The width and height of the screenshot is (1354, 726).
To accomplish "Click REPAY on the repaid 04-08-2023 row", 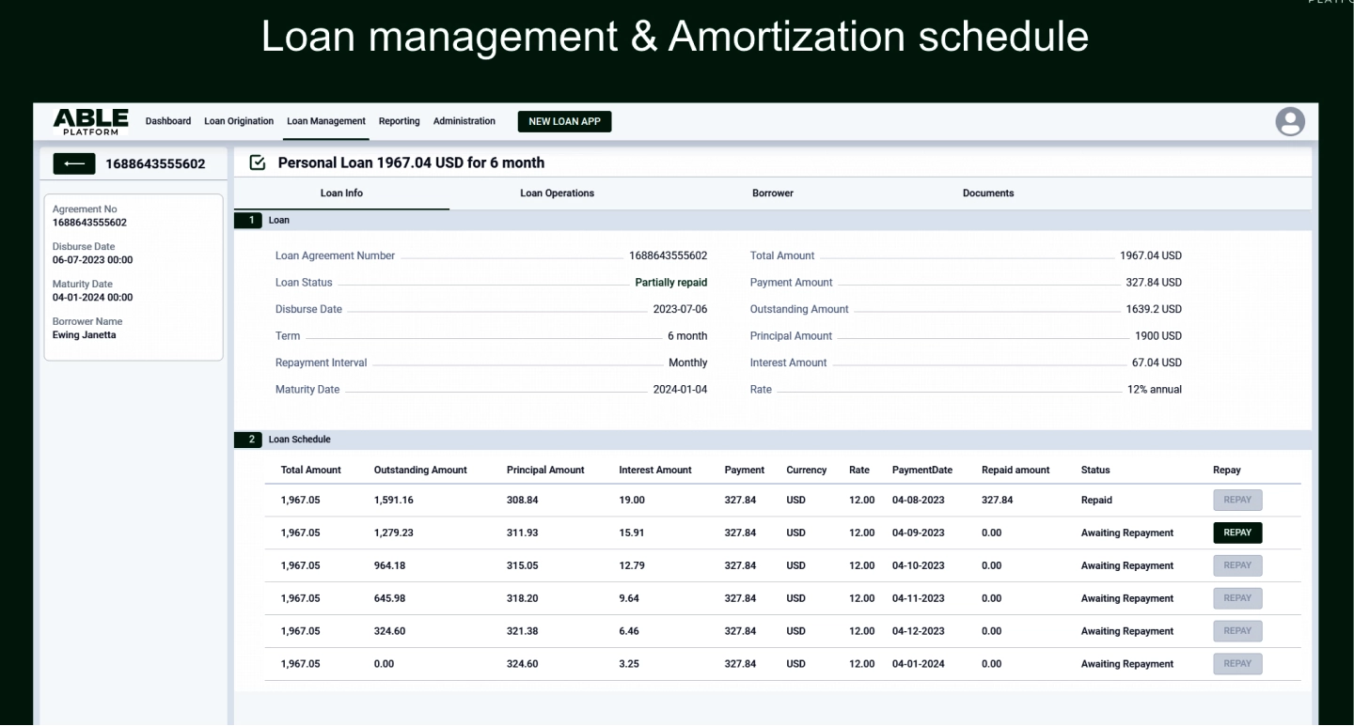I will (1237, 500).
